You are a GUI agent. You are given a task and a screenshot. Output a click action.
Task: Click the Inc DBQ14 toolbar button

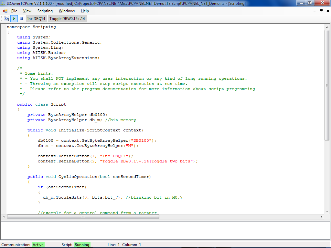click(36, 19)
